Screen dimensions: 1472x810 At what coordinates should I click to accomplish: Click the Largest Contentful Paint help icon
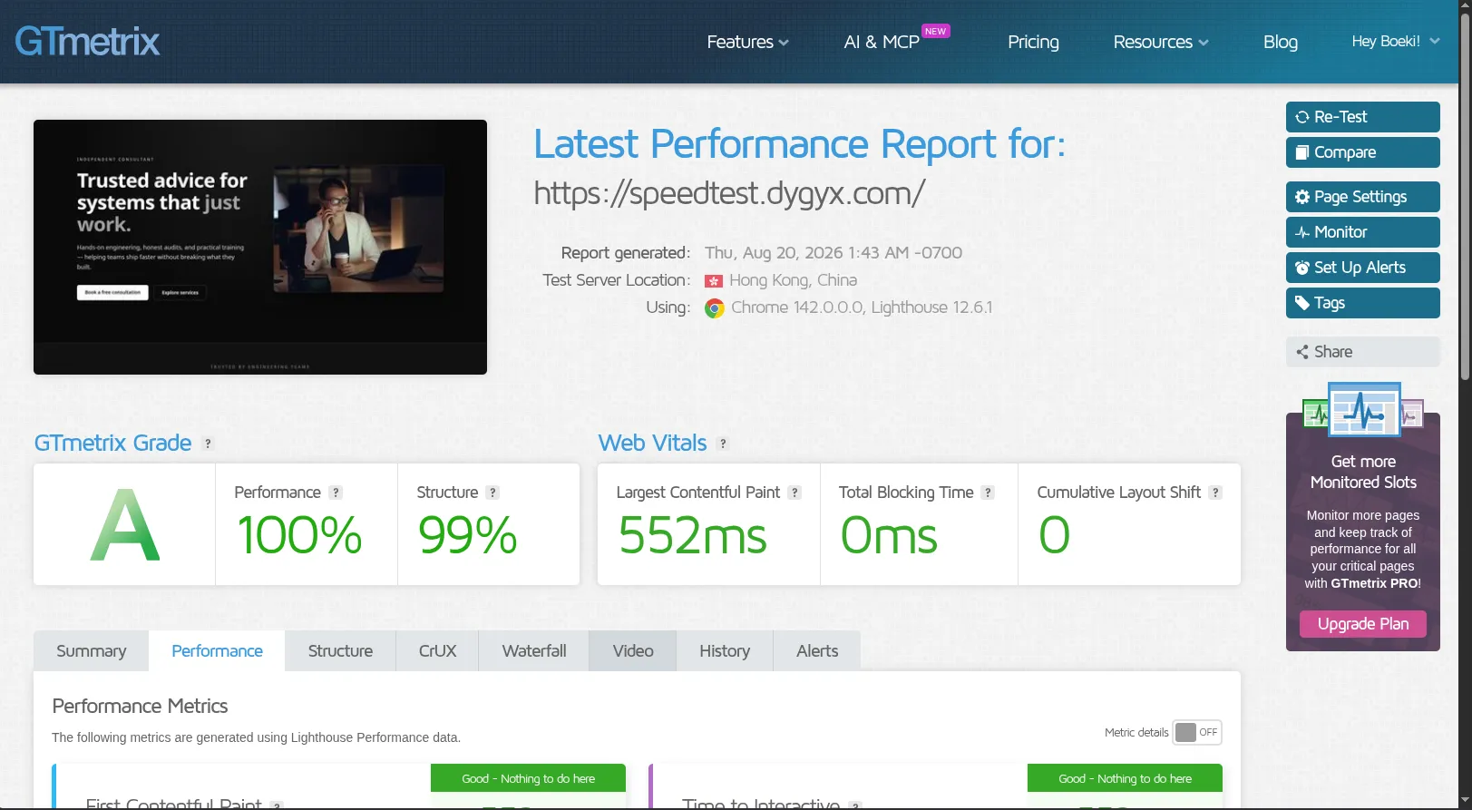[794, 493]
